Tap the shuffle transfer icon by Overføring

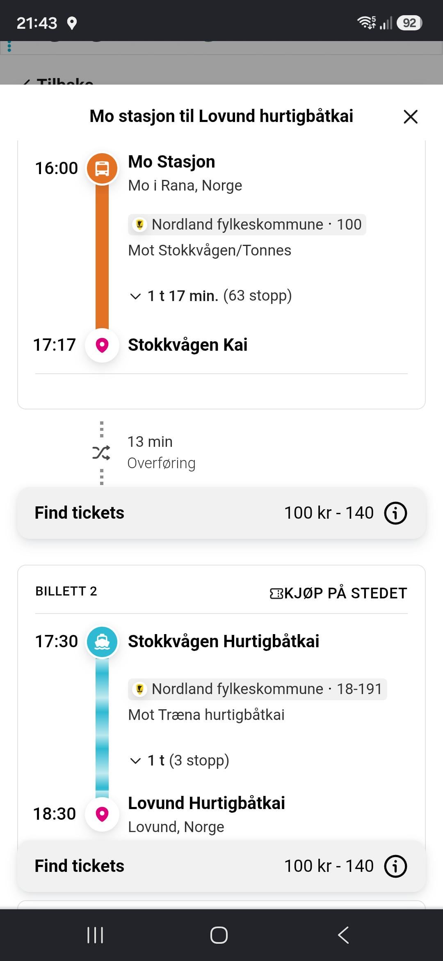(x=101, y=453)
